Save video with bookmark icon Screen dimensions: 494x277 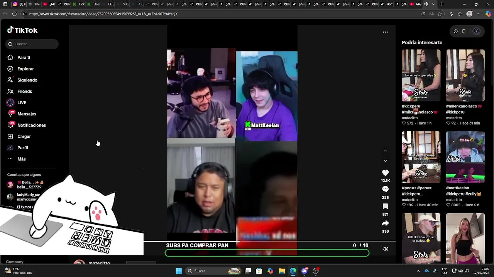click(385, 207)
